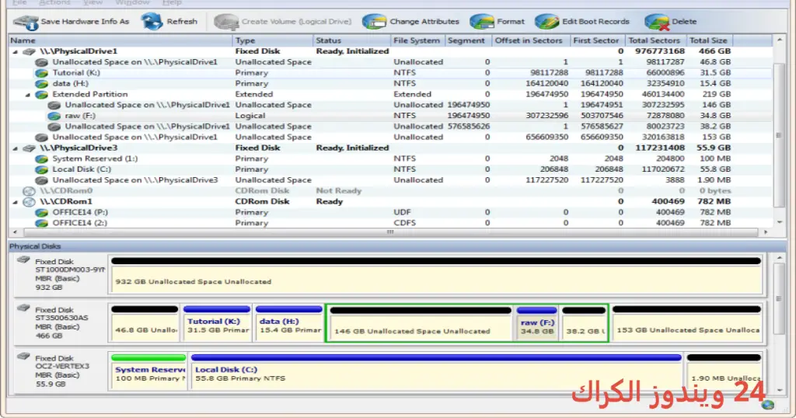Click the 46.8 GB unallocated partition block
Viewport: 796px width, 418px height.
coord(145,323)
